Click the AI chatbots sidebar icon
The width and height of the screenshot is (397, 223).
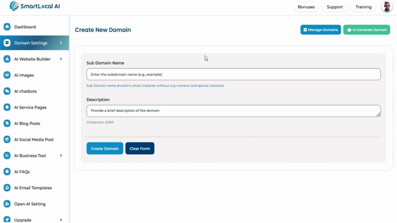pyautogui.click(x=7, y=91)
